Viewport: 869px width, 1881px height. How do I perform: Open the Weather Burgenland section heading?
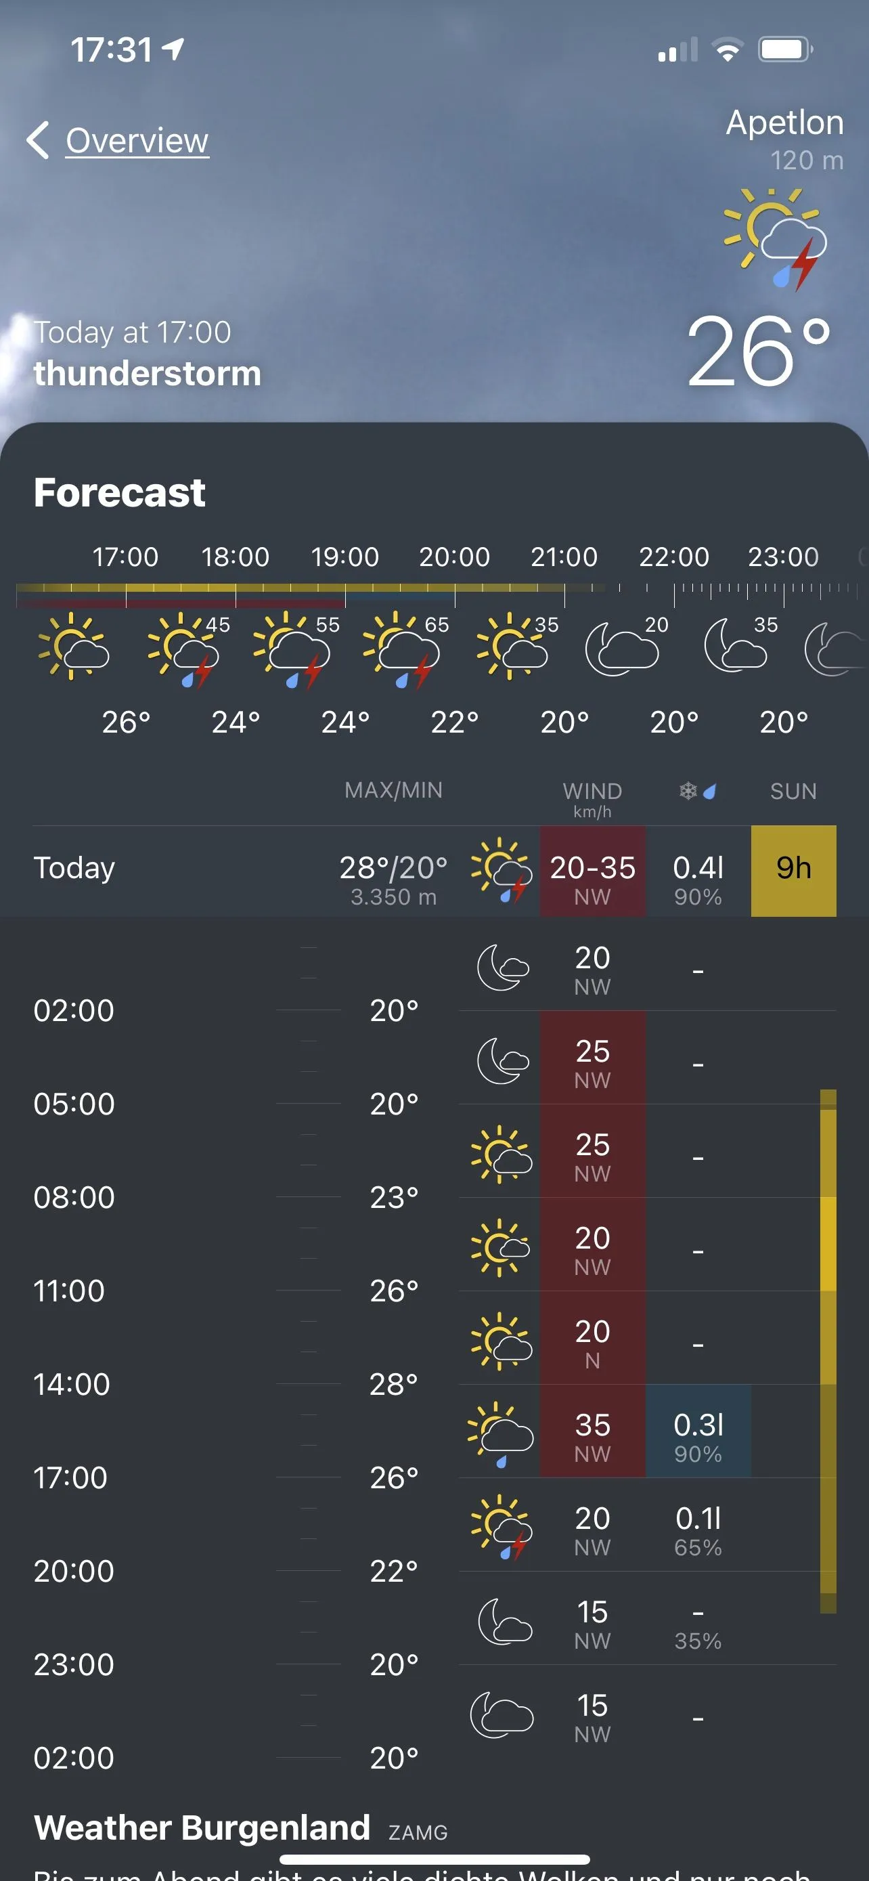(x=202, y=1828)
